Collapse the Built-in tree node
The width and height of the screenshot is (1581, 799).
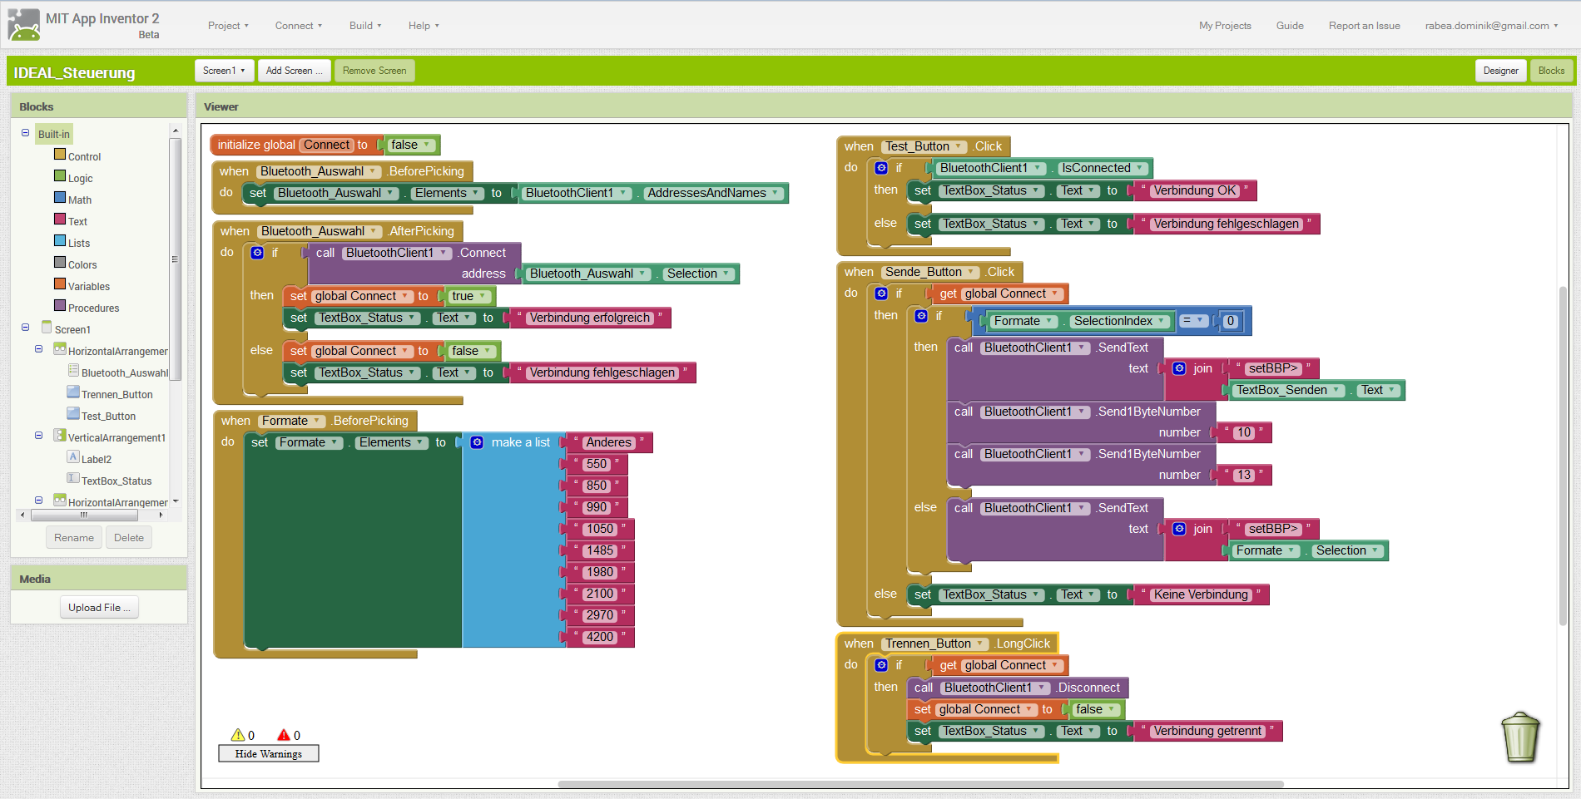(25, 133)
